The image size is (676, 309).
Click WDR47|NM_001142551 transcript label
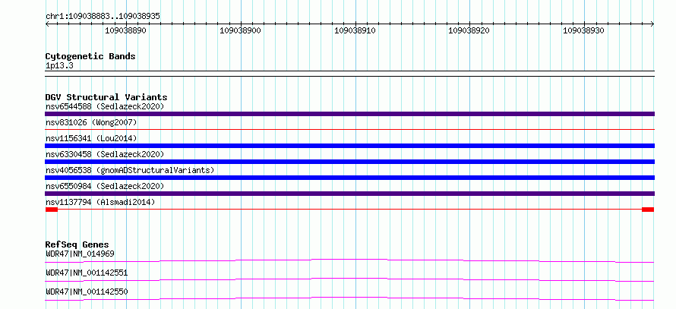87,273
